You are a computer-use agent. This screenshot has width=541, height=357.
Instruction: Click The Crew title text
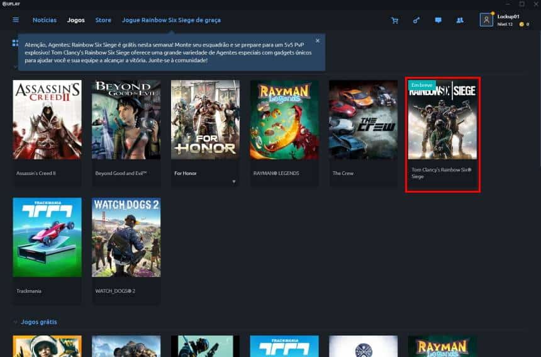click(x=343, y=173)
